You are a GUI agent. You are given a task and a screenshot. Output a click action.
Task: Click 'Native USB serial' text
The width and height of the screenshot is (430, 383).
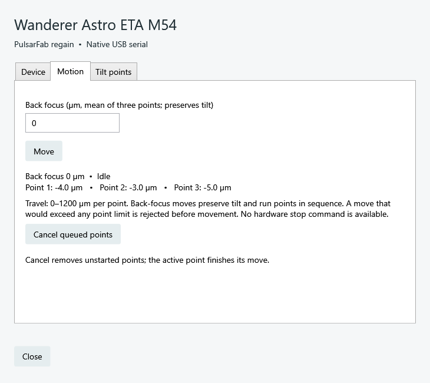pos(117,44)
